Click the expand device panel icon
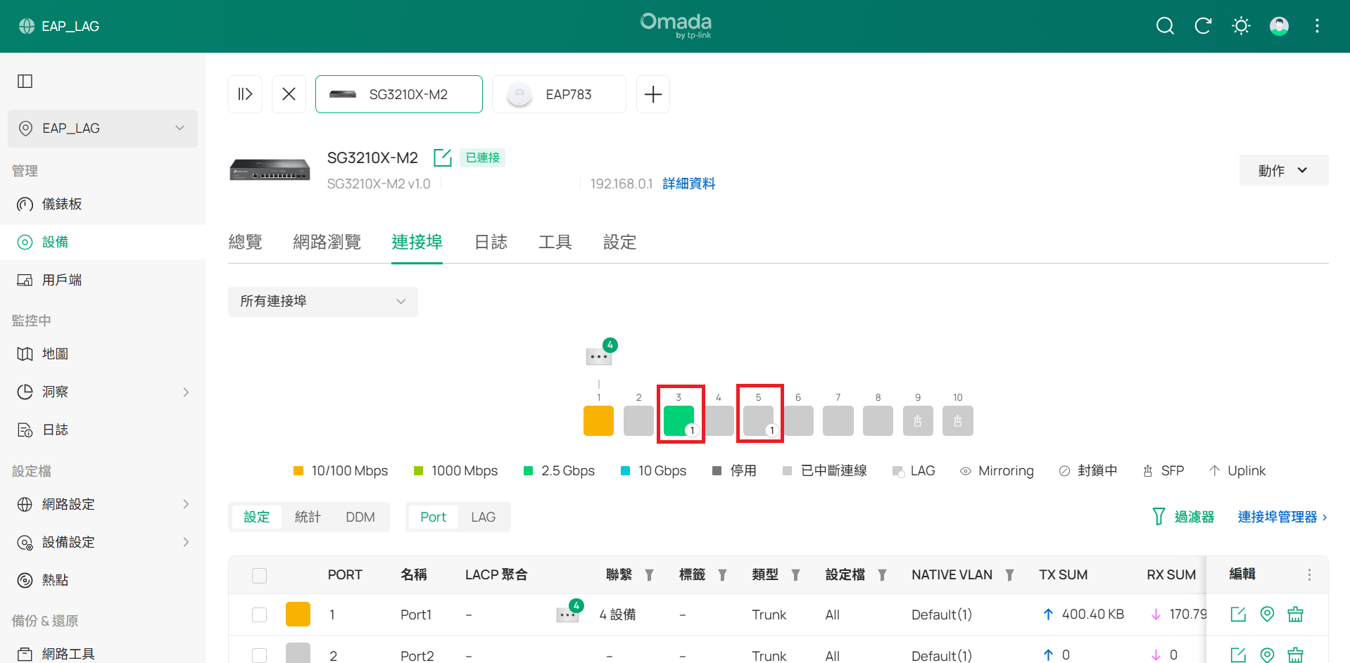Viewport: 1350px width, 663px height. (245, 94)
